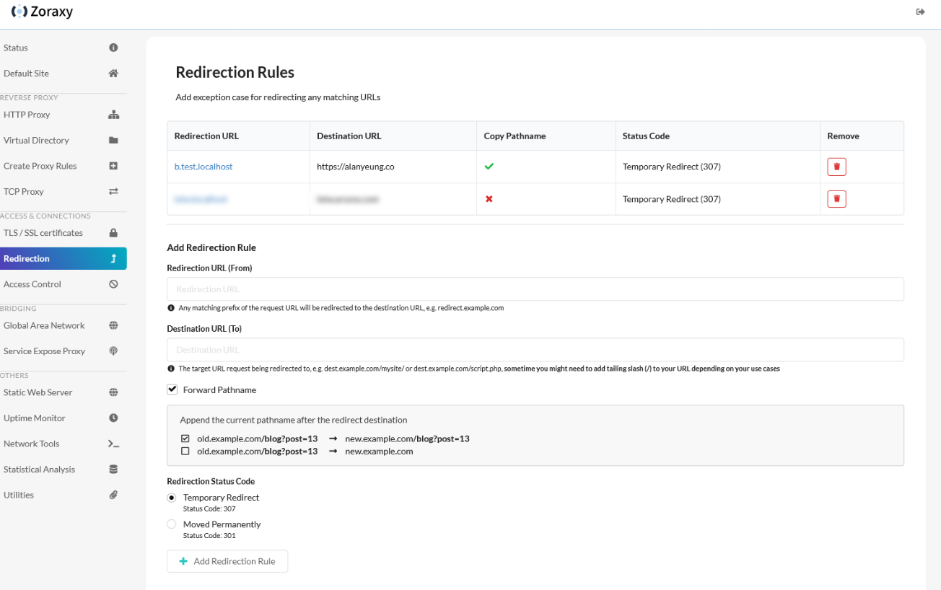The height and width of the screenshot is (590, 941).
Task: Select Moved Permanently radio button
Action: coord(172,524)
